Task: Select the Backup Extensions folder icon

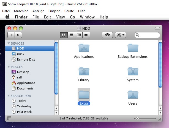Action: tap(133, 48)
